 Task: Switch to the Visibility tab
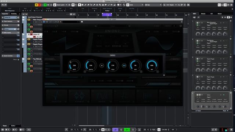14,14
